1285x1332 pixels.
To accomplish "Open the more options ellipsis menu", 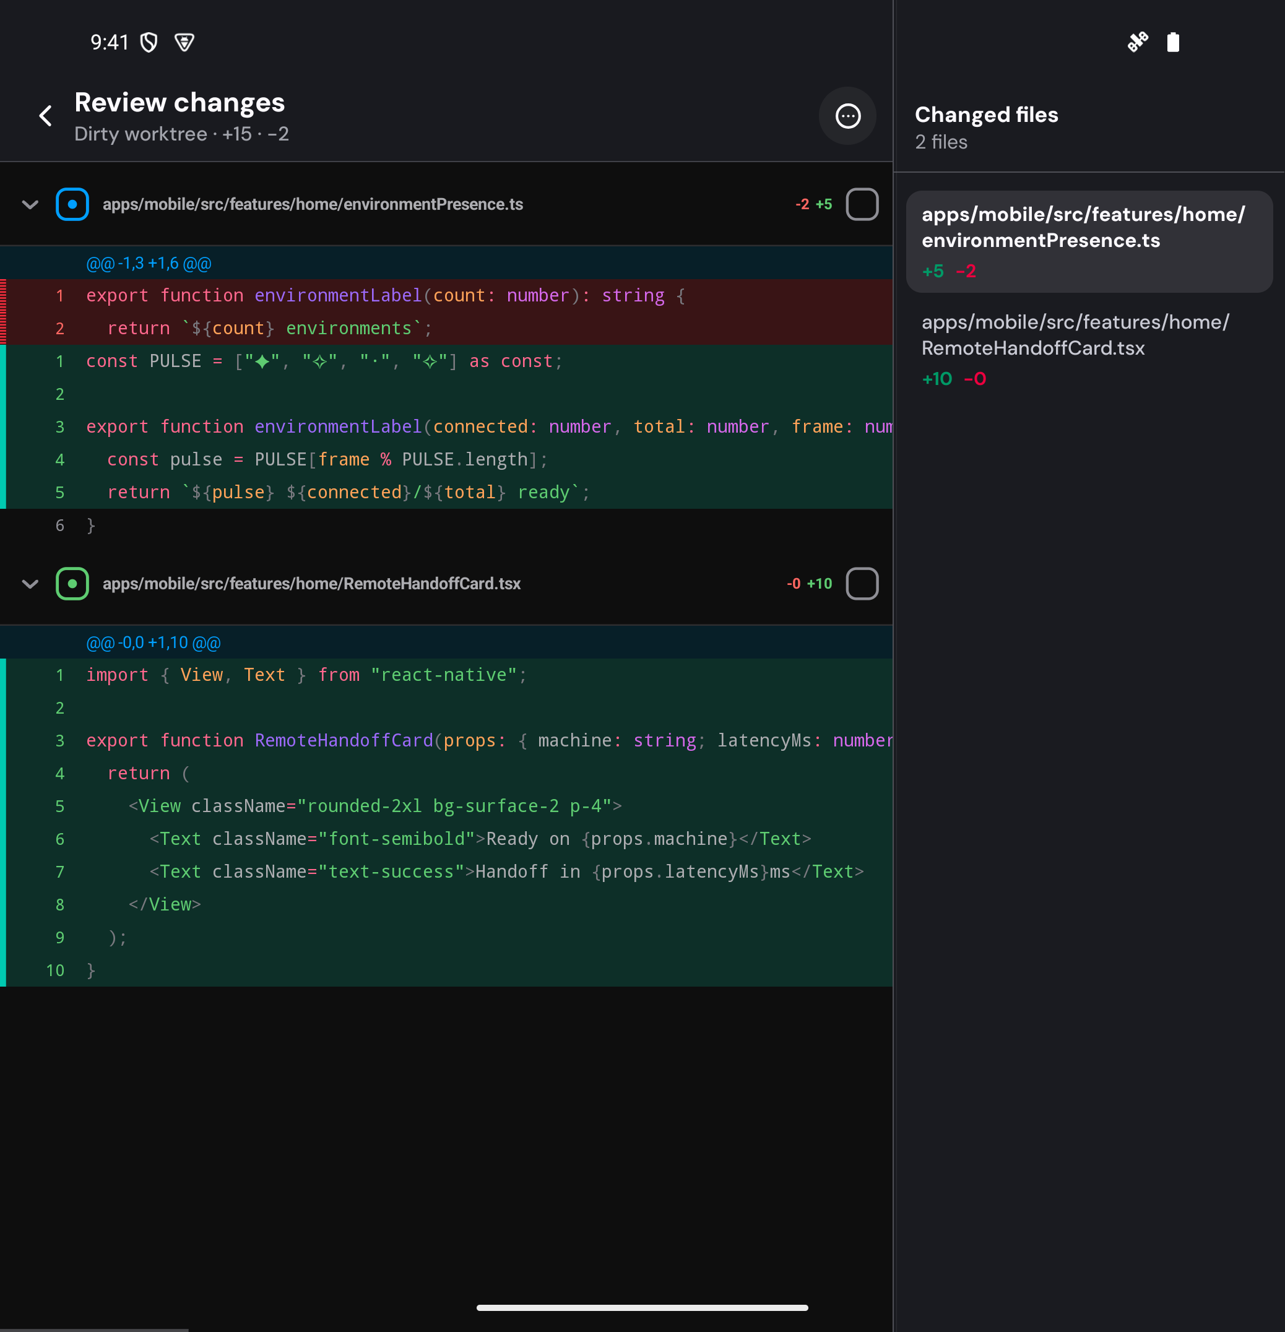I will coord(847,116).
